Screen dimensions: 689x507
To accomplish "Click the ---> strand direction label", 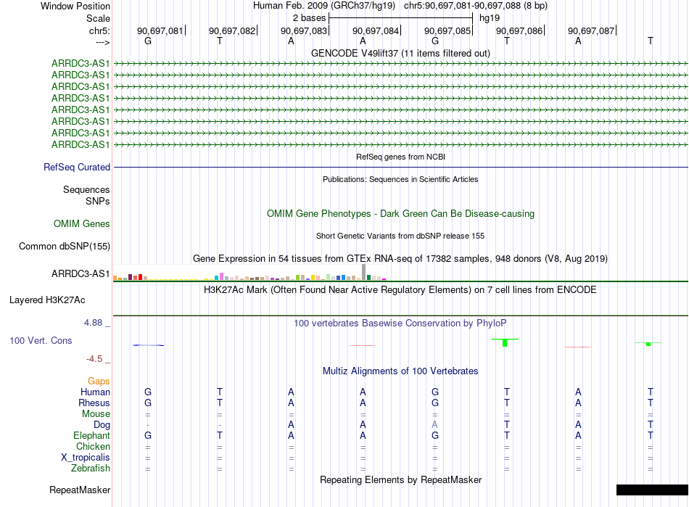I will tap(103, 42).
